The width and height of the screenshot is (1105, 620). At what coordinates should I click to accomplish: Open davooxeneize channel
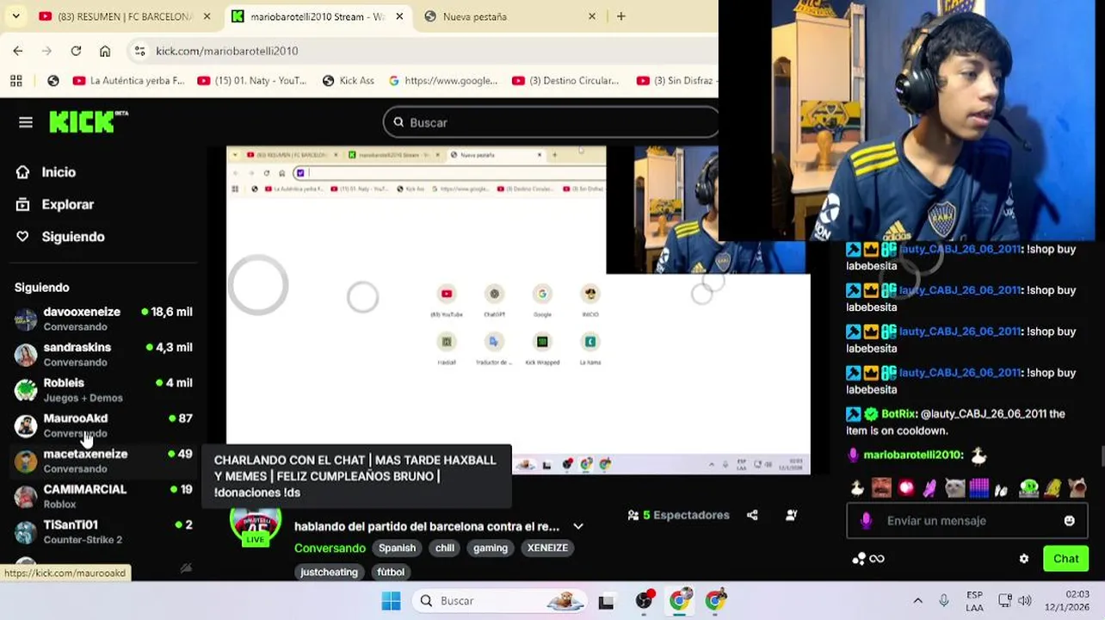(x=103, y=319)
